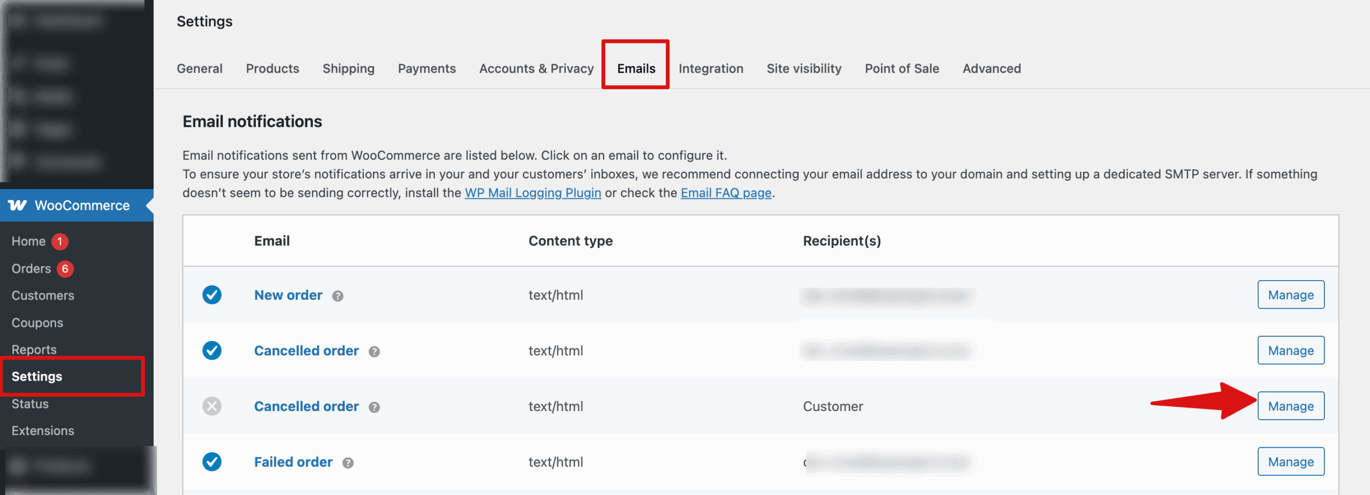Click the Customer recipient cell
Screen dimensions: 1370x495
[x=833, y=406]
